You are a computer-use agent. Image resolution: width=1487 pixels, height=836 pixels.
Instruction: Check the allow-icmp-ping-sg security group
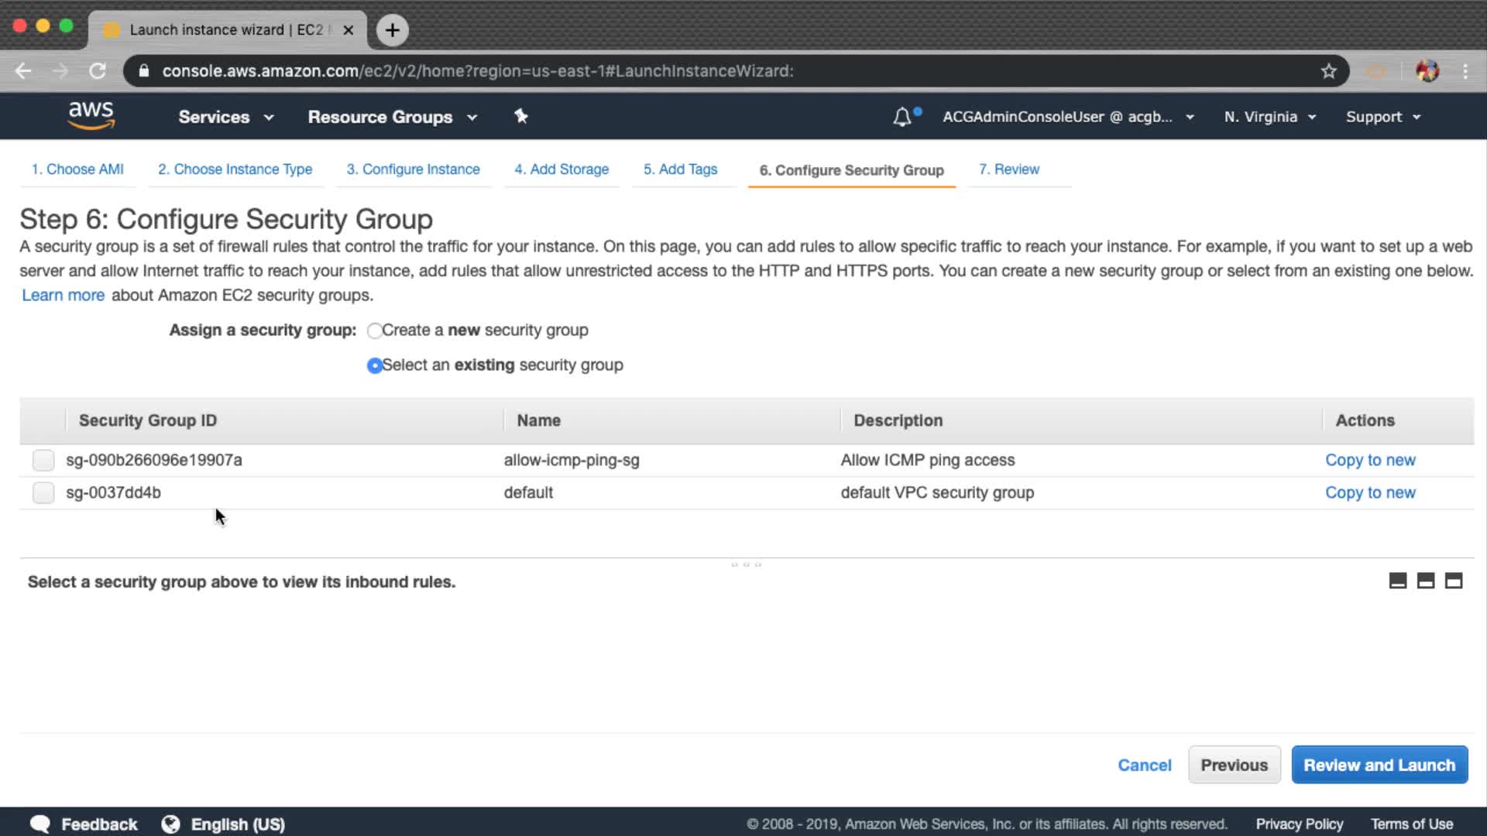pos(43,461)
